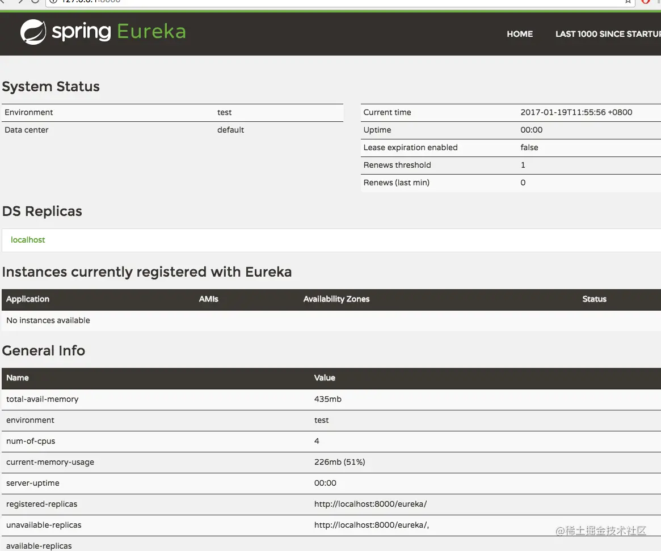This screenshot has height=551, width=661.
Task: Select the Uptime label
Action: [x=377, y=130]
